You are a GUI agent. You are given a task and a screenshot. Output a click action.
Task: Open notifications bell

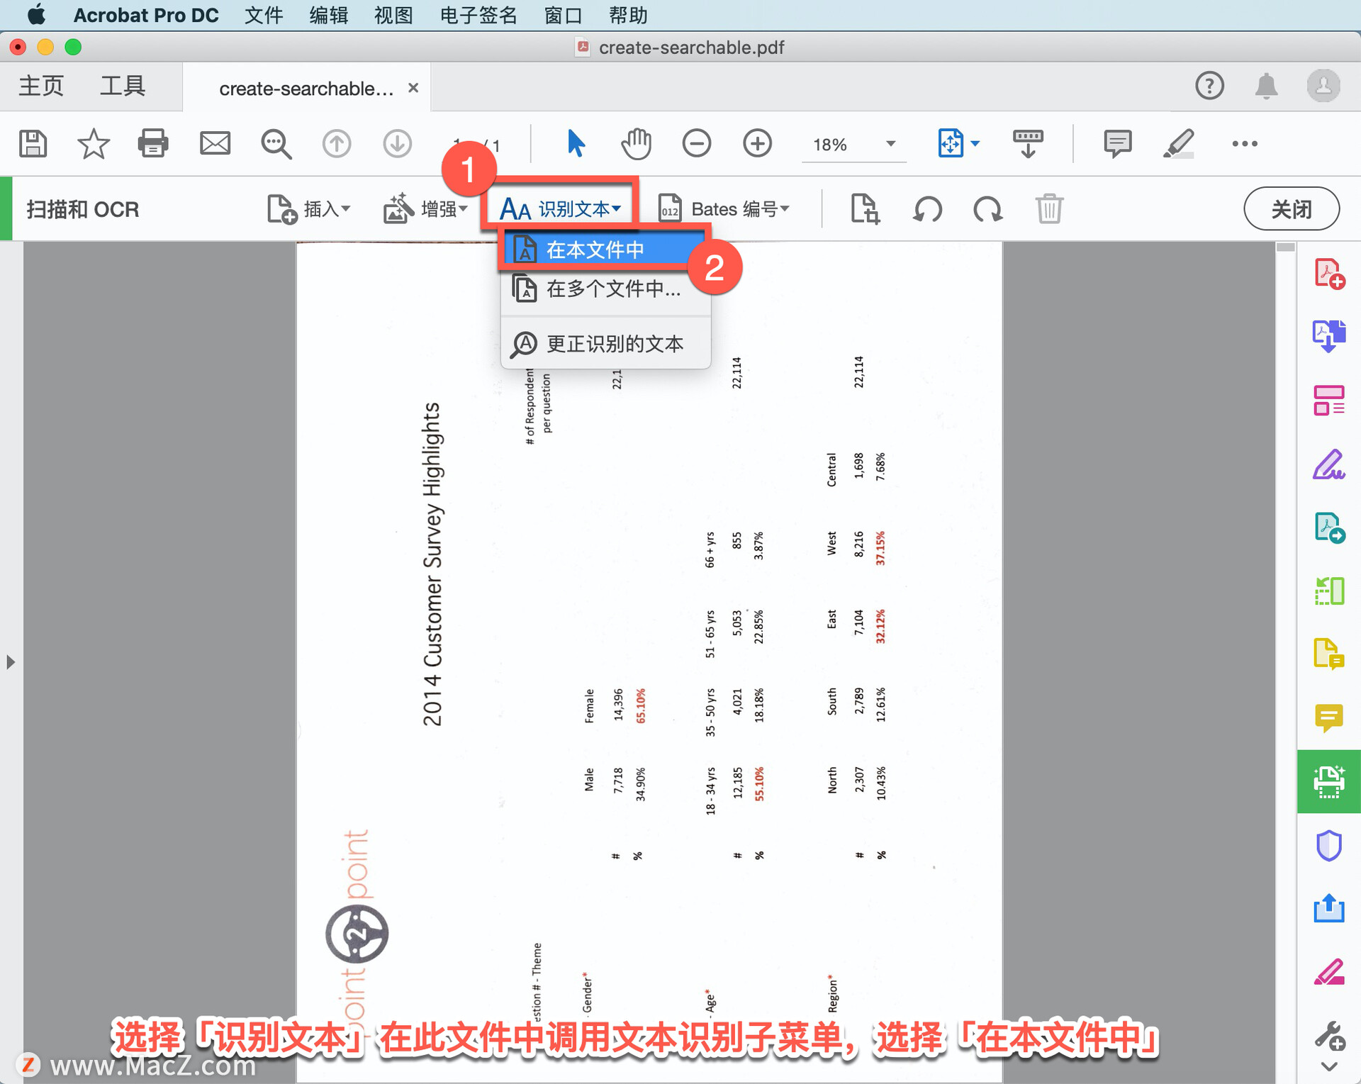tap(1267, 86)
